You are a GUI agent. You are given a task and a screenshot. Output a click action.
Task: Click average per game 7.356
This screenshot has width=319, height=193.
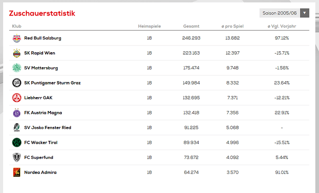(232, 113)
